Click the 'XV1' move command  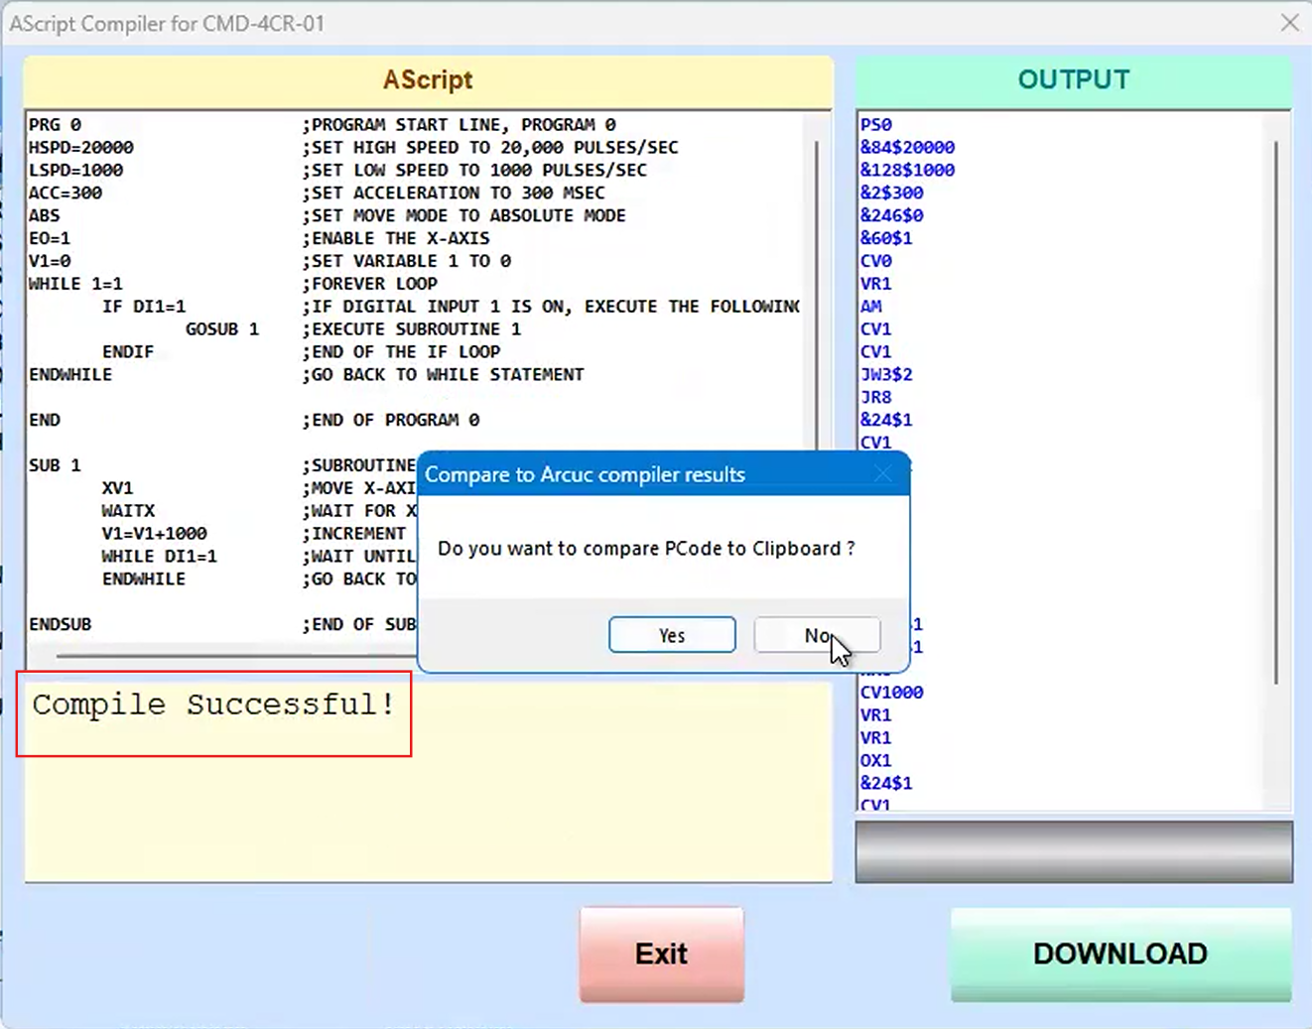point(117,489)
